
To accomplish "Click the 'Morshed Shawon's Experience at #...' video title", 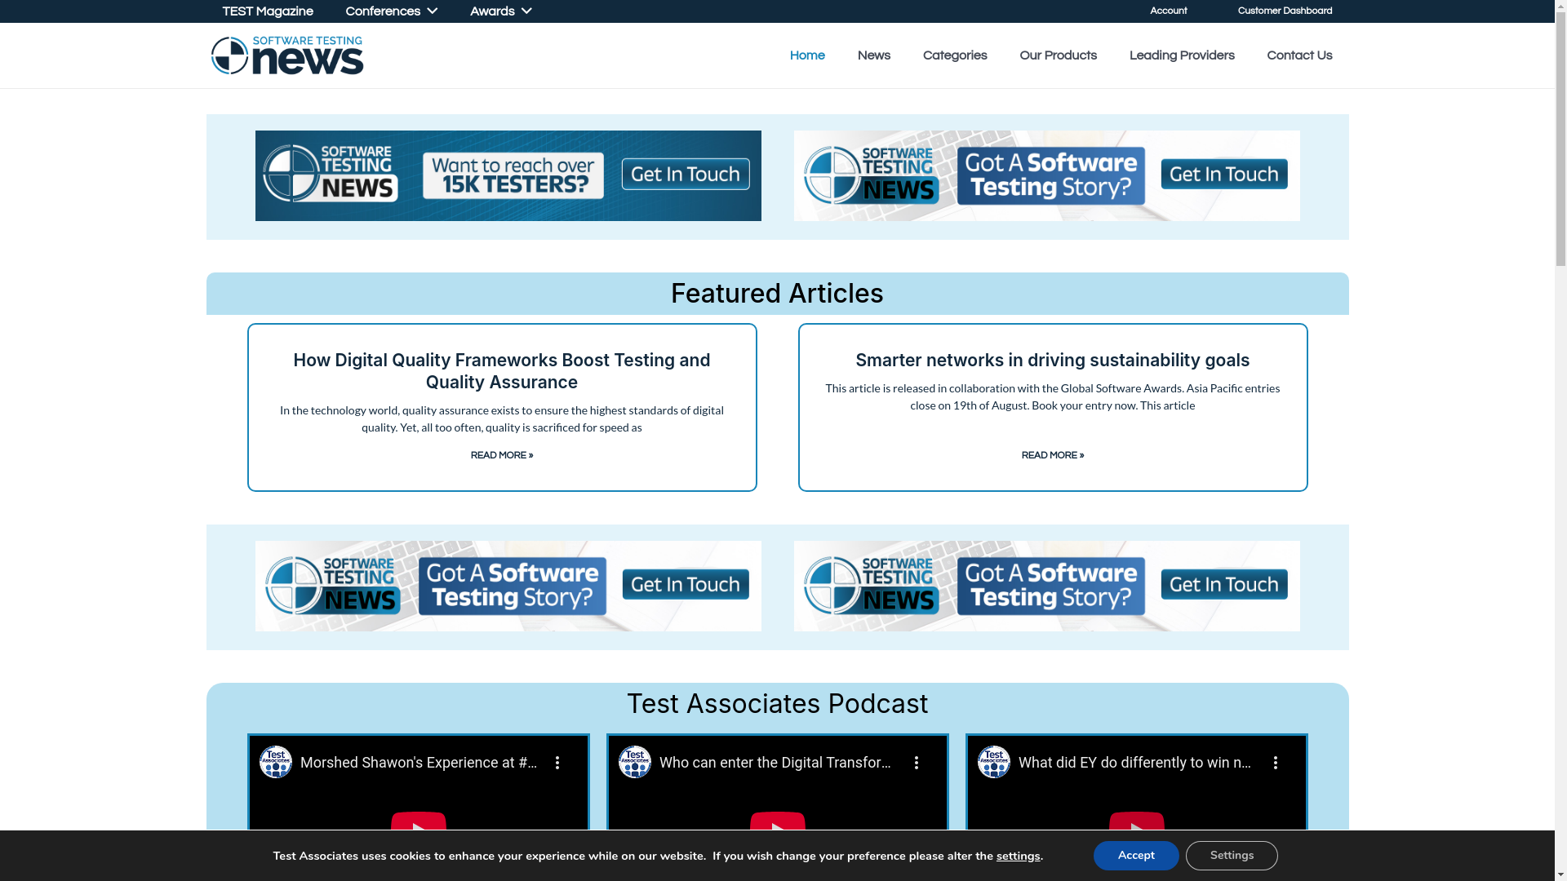I will pyautogui.click(x=419, y=763).
